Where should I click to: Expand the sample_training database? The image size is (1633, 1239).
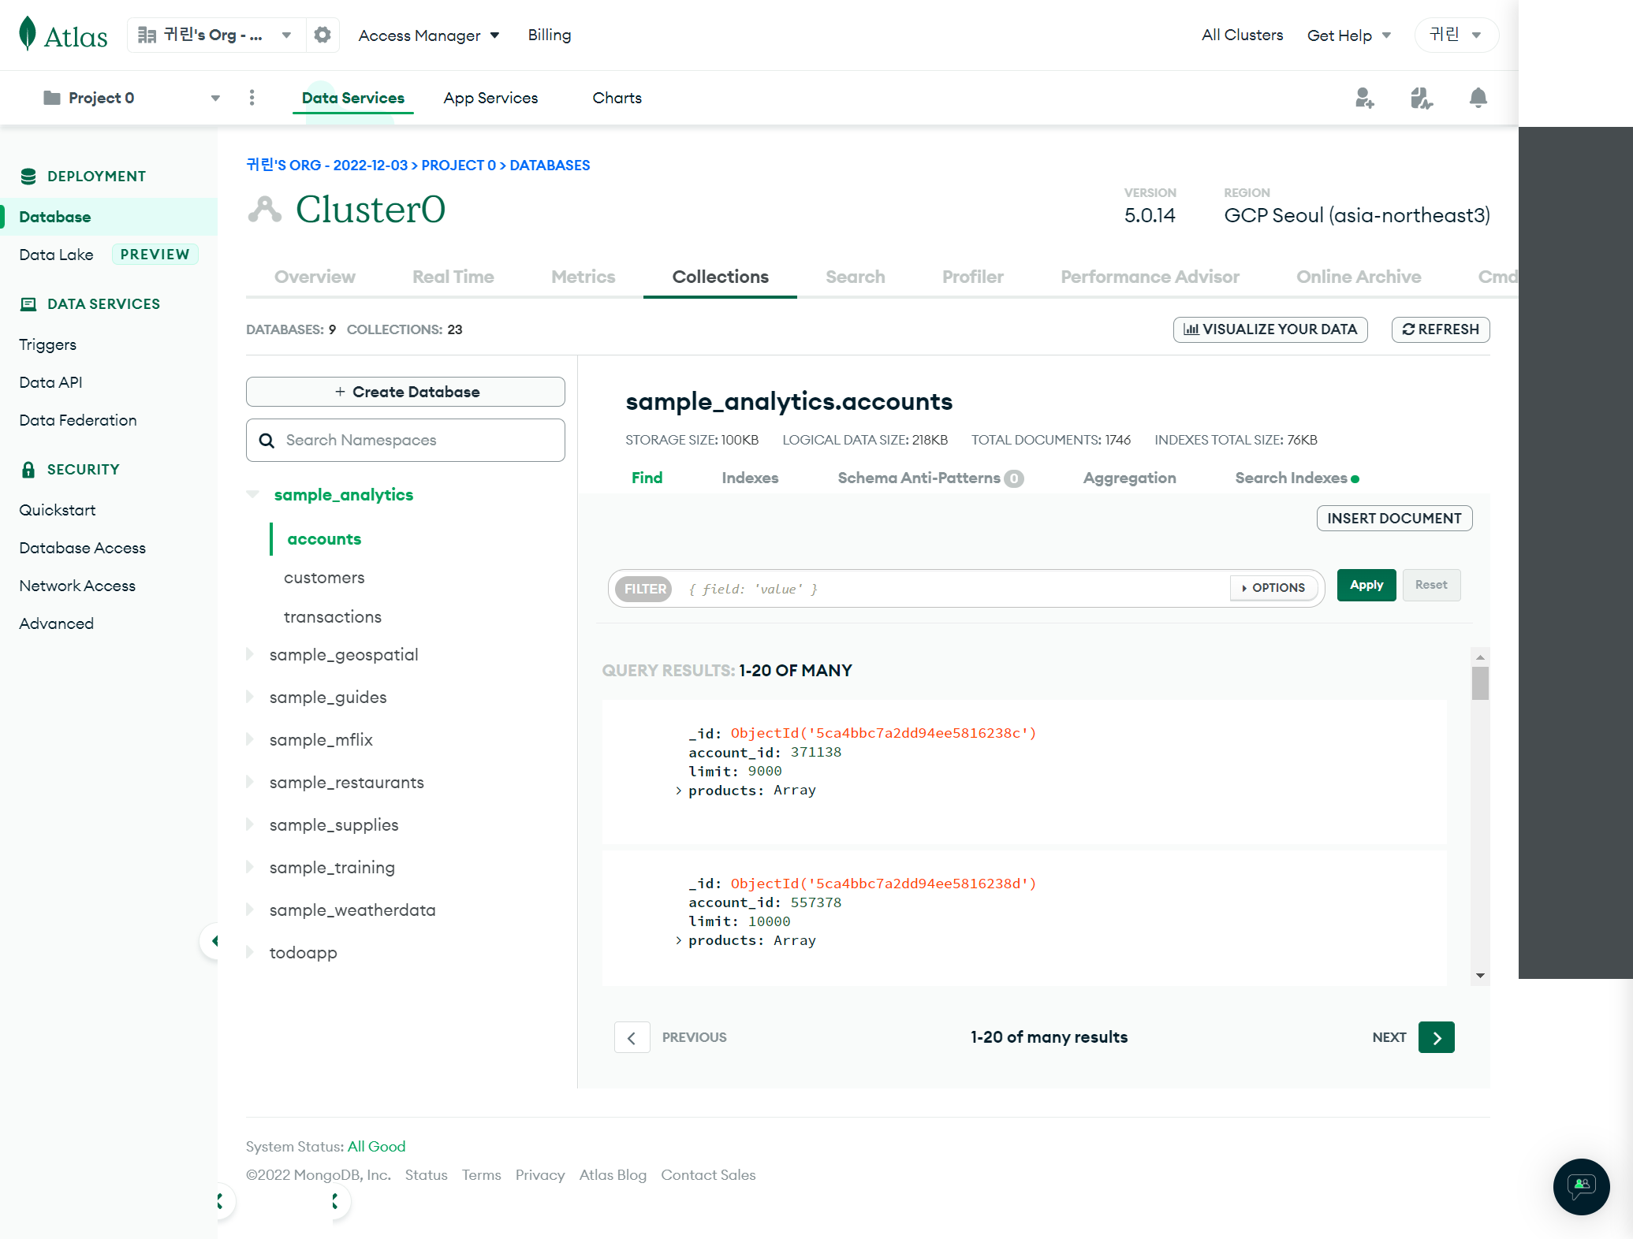coord(250,867)
